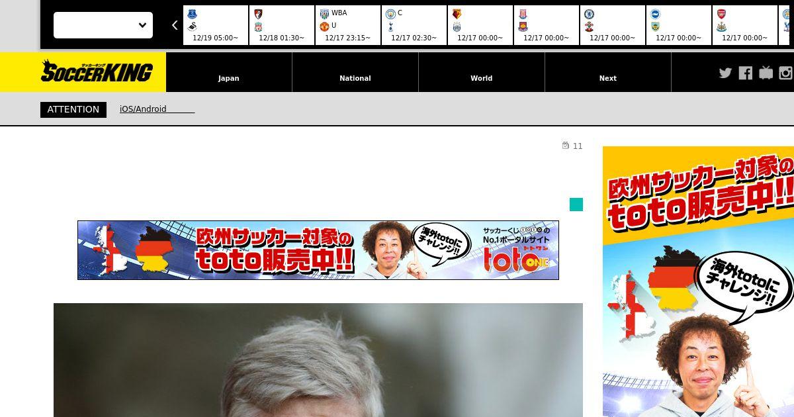Viewport: 794px width, 417px height.
Task: Open the 12/17 02:30~ match time
Action: coord(414,38)
